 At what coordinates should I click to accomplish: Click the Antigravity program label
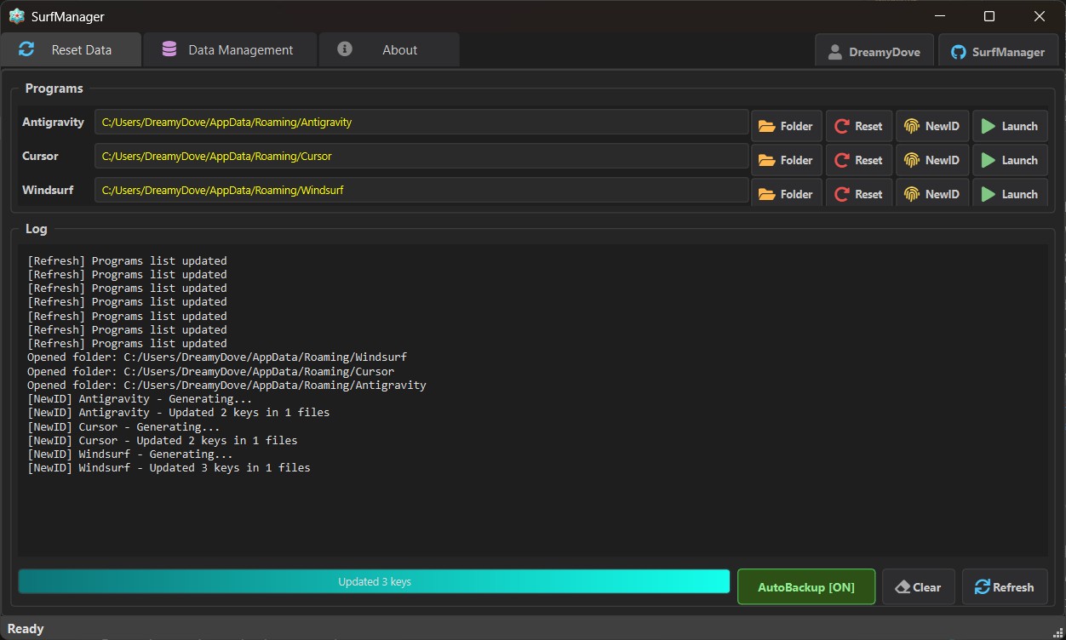(x=53, y=122)
